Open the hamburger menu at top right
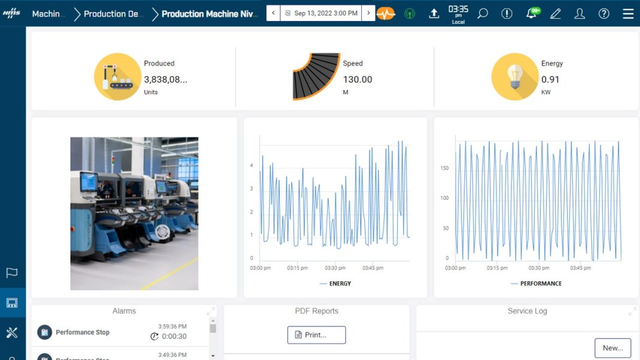This screenshot has height=360, width=640. point(628,13)
